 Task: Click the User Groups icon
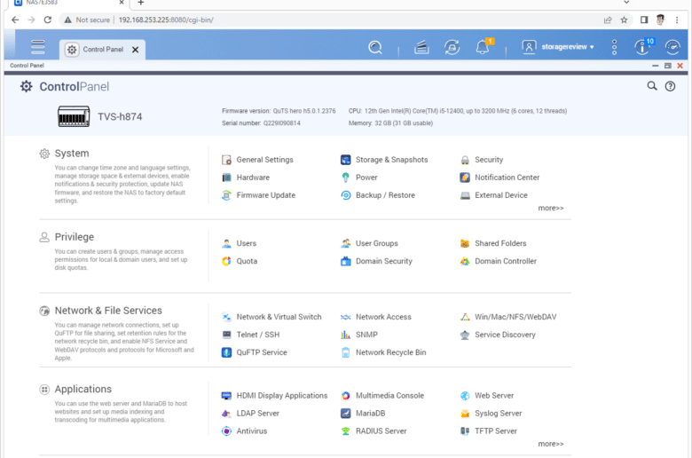(x=346, y=243)
